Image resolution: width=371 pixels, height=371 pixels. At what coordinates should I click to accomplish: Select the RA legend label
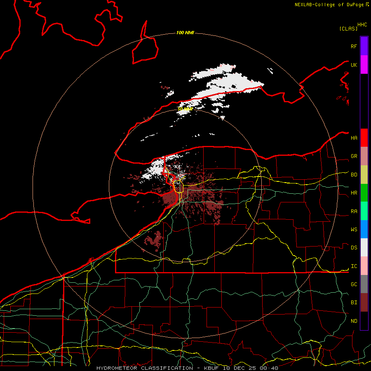click(x=354, y=211)
